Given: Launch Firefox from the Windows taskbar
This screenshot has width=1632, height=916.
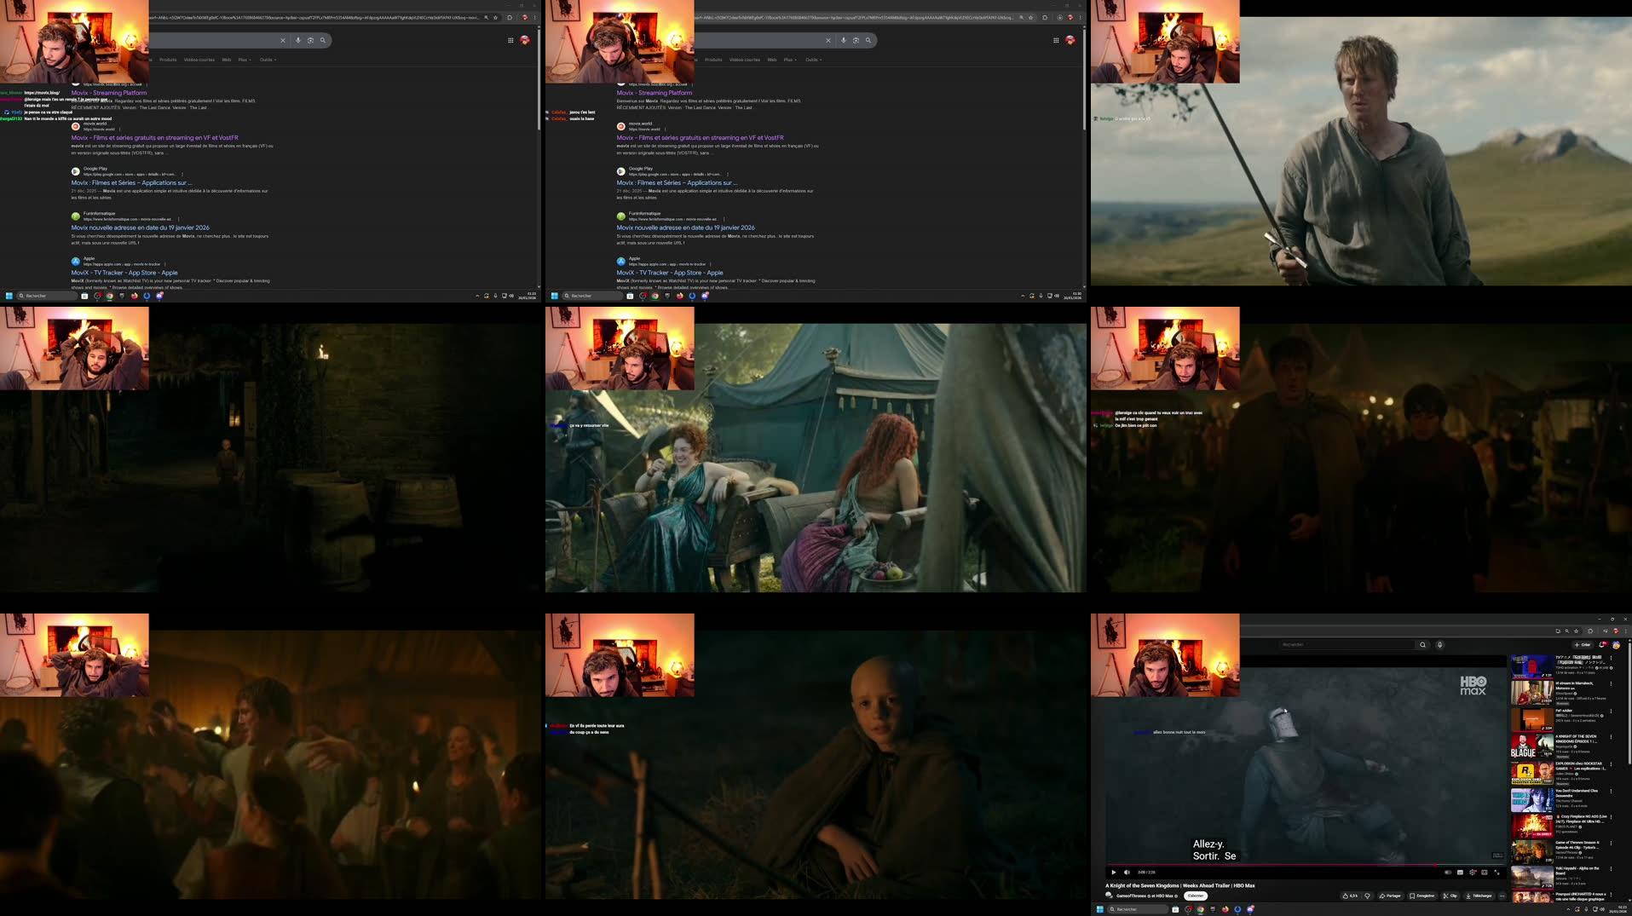Looking at the screenshot, I should point(1225,909).
